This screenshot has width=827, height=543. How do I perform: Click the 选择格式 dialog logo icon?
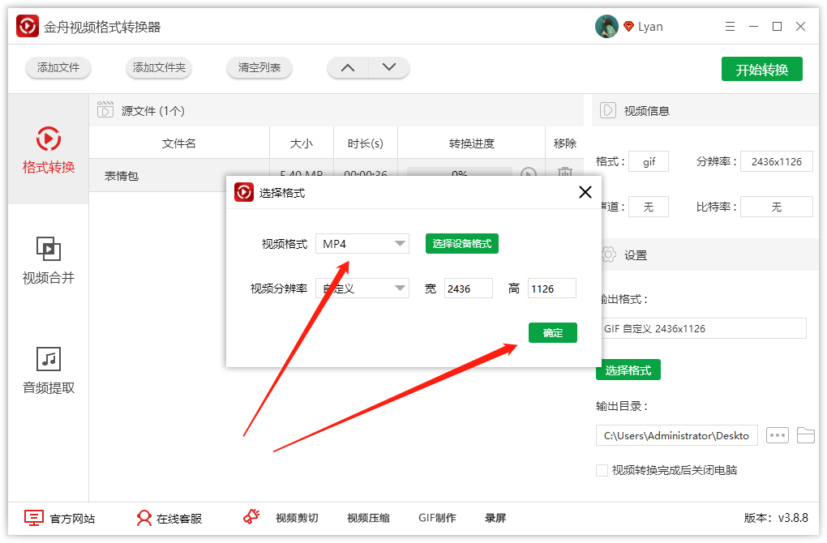(244, 192)
